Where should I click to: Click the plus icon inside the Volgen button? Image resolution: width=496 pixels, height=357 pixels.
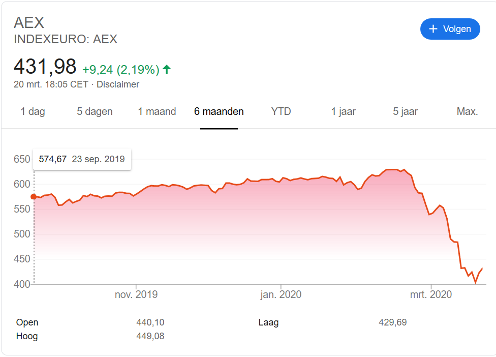[x=435, y=29]
